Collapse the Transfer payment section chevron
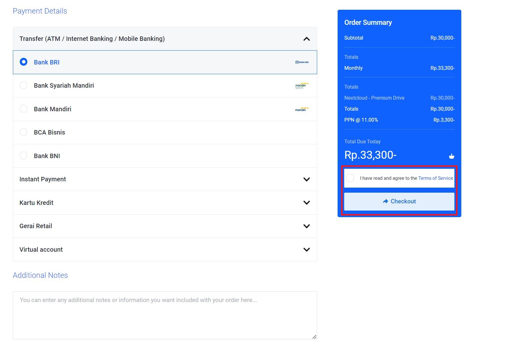 click(x=307, y=39)
